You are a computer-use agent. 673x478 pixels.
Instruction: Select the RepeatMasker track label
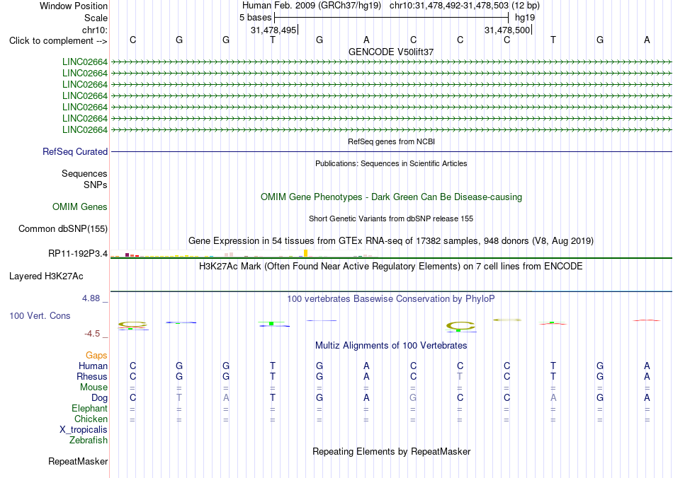coord(78,461)
